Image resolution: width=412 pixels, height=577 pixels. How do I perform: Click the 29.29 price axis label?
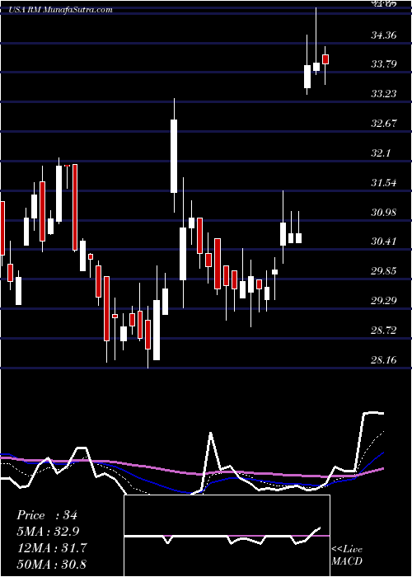click(384, 301)
